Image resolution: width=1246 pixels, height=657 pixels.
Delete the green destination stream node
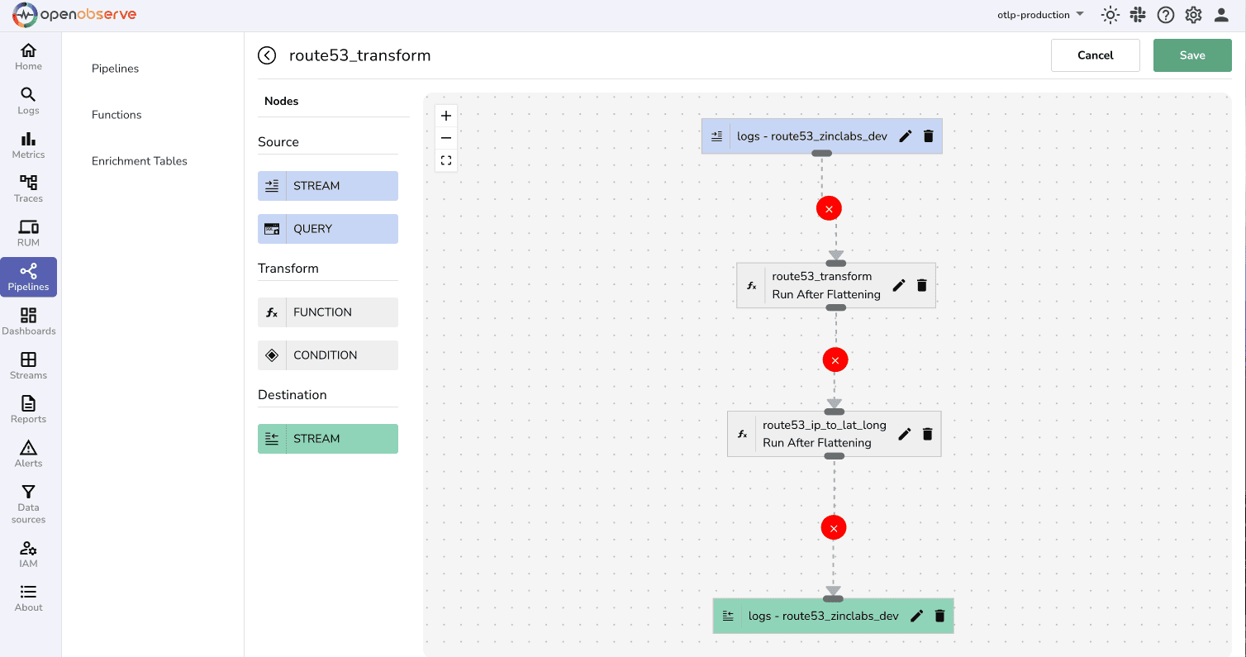(939, 616)
